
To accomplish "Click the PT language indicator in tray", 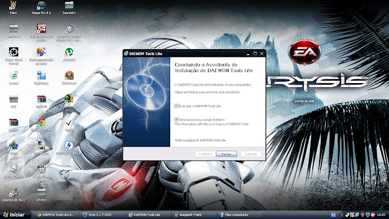I will [x=333, y=215].
